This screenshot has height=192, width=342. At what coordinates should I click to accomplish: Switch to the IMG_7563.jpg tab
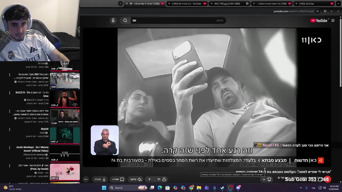pyautogui.click(x=230, y=4)
